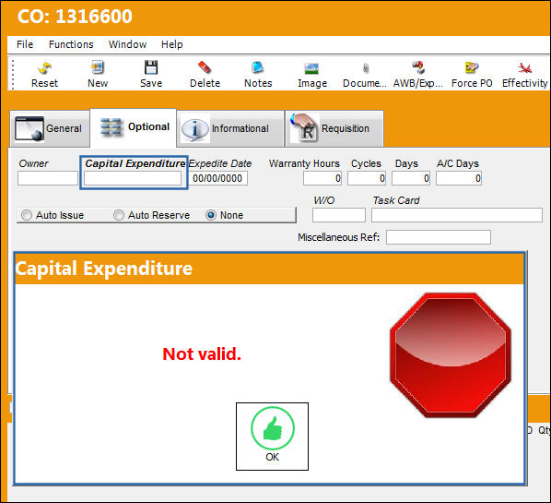Open the Functions menu
This screenshot has width=551, height=503.
[71, 44]
